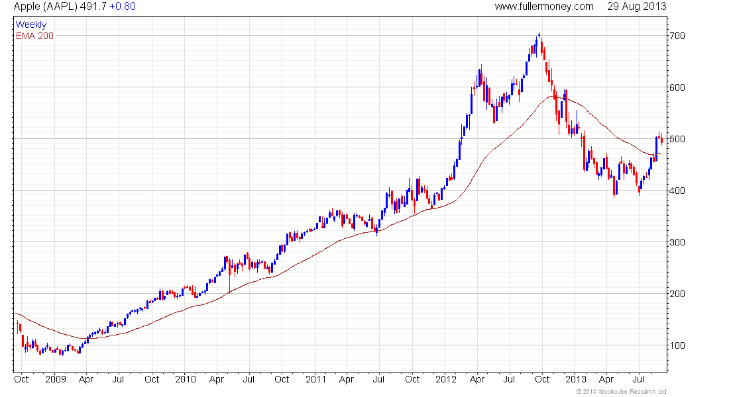Open the www.fullermoney.com link
This screenshot has width=729, height=397.
pos(544,7)
